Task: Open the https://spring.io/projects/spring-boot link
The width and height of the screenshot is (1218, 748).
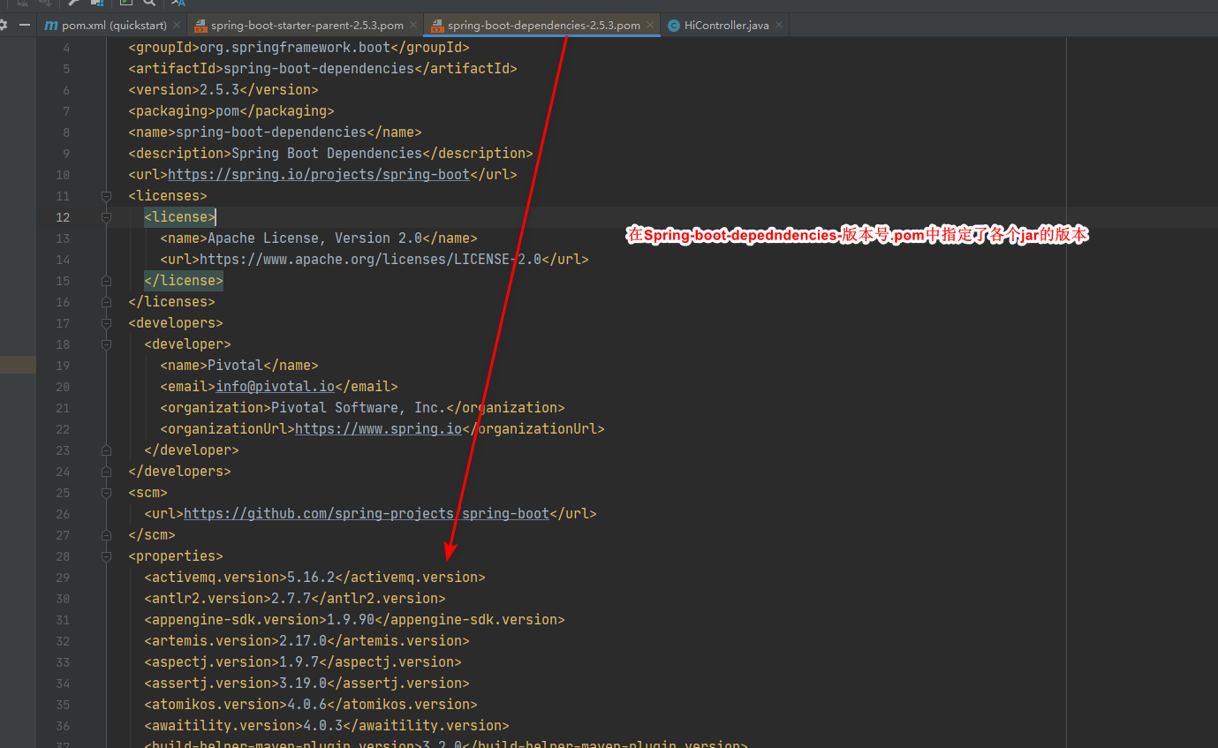Action: tap(319, 175)
